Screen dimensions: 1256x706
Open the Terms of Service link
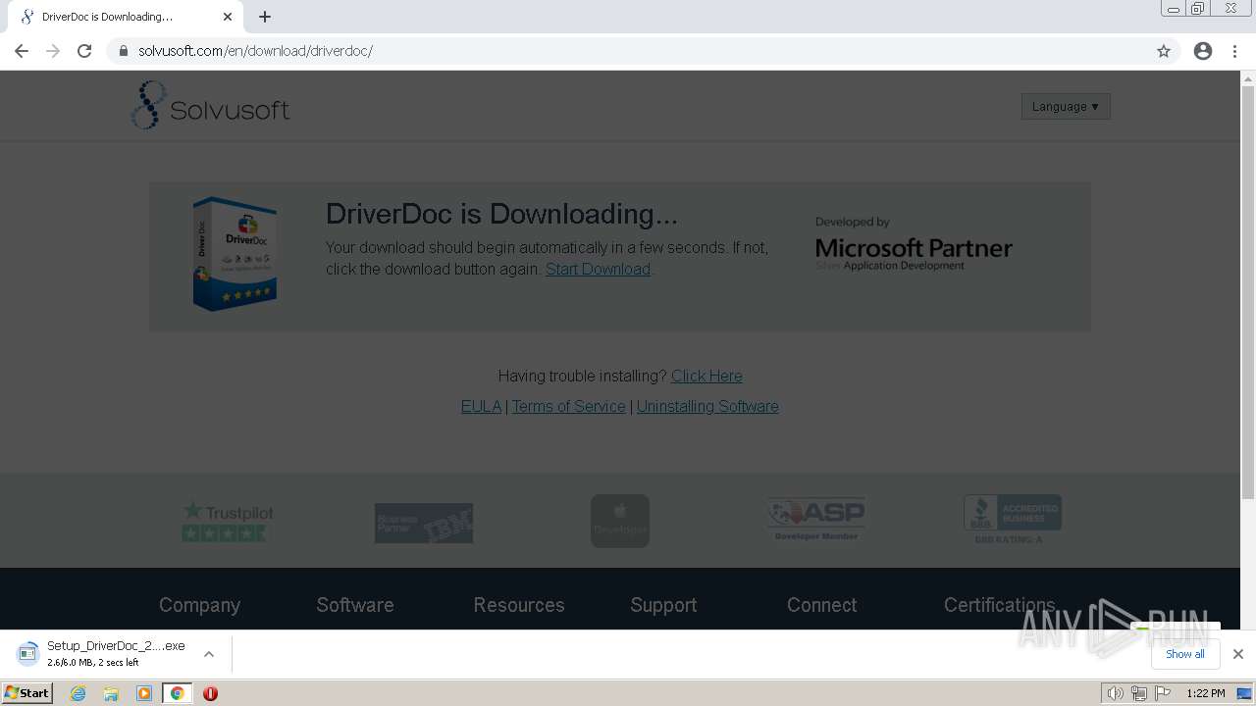568,406
